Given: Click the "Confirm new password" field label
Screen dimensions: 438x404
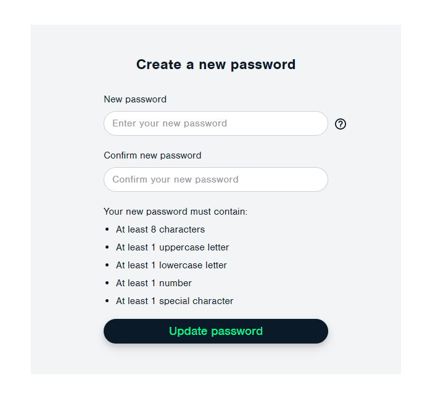Looking at the screenshot, I should (x=152, y=155).
